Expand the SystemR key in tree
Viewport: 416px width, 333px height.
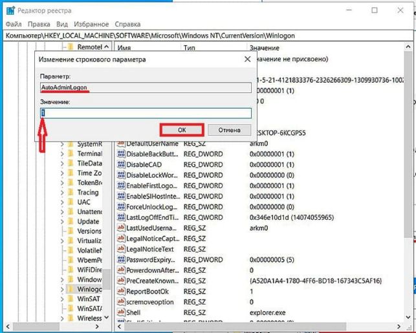62,144
